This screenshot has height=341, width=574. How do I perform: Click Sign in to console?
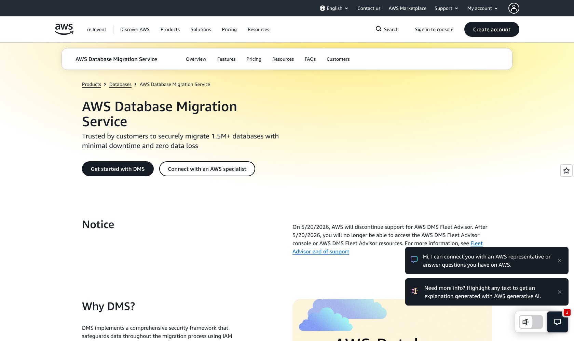[x=434, y=29]
